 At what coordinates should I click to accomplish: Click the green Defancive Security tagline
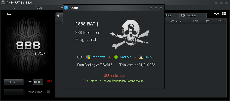click(114, 81)
